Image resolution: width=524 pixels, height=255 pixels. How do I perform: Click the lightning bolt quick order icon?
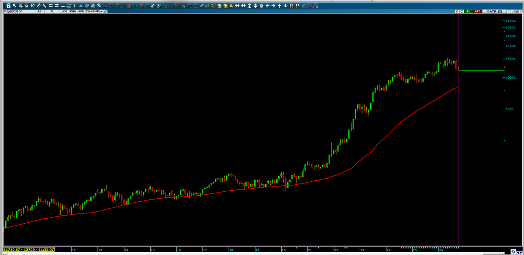pyautogui.click(x=457, y=11)
